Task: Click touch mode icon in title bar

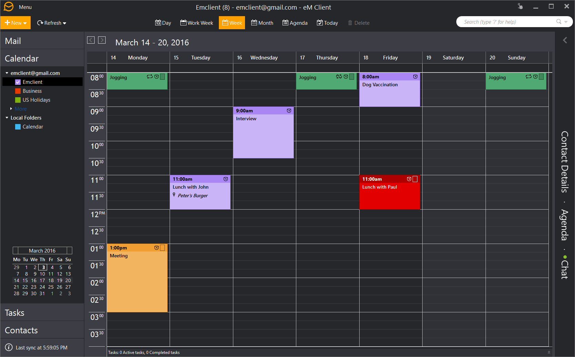Action: point(520,7)
